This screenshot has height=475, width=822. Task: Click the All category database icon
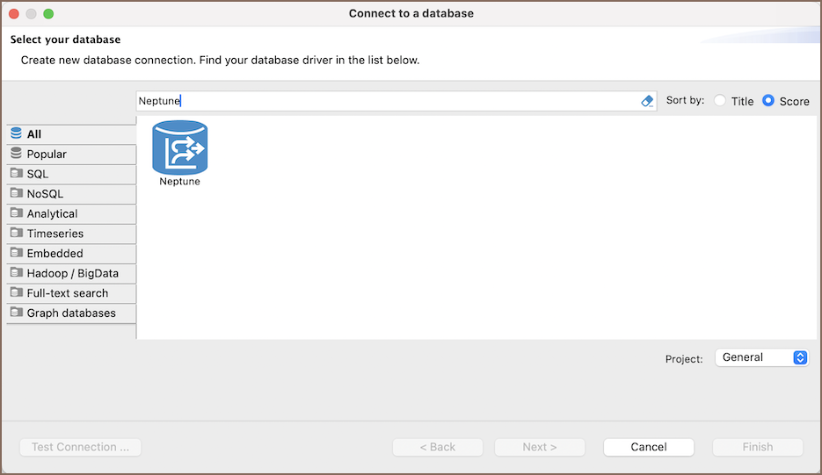(x=16, y=134)
